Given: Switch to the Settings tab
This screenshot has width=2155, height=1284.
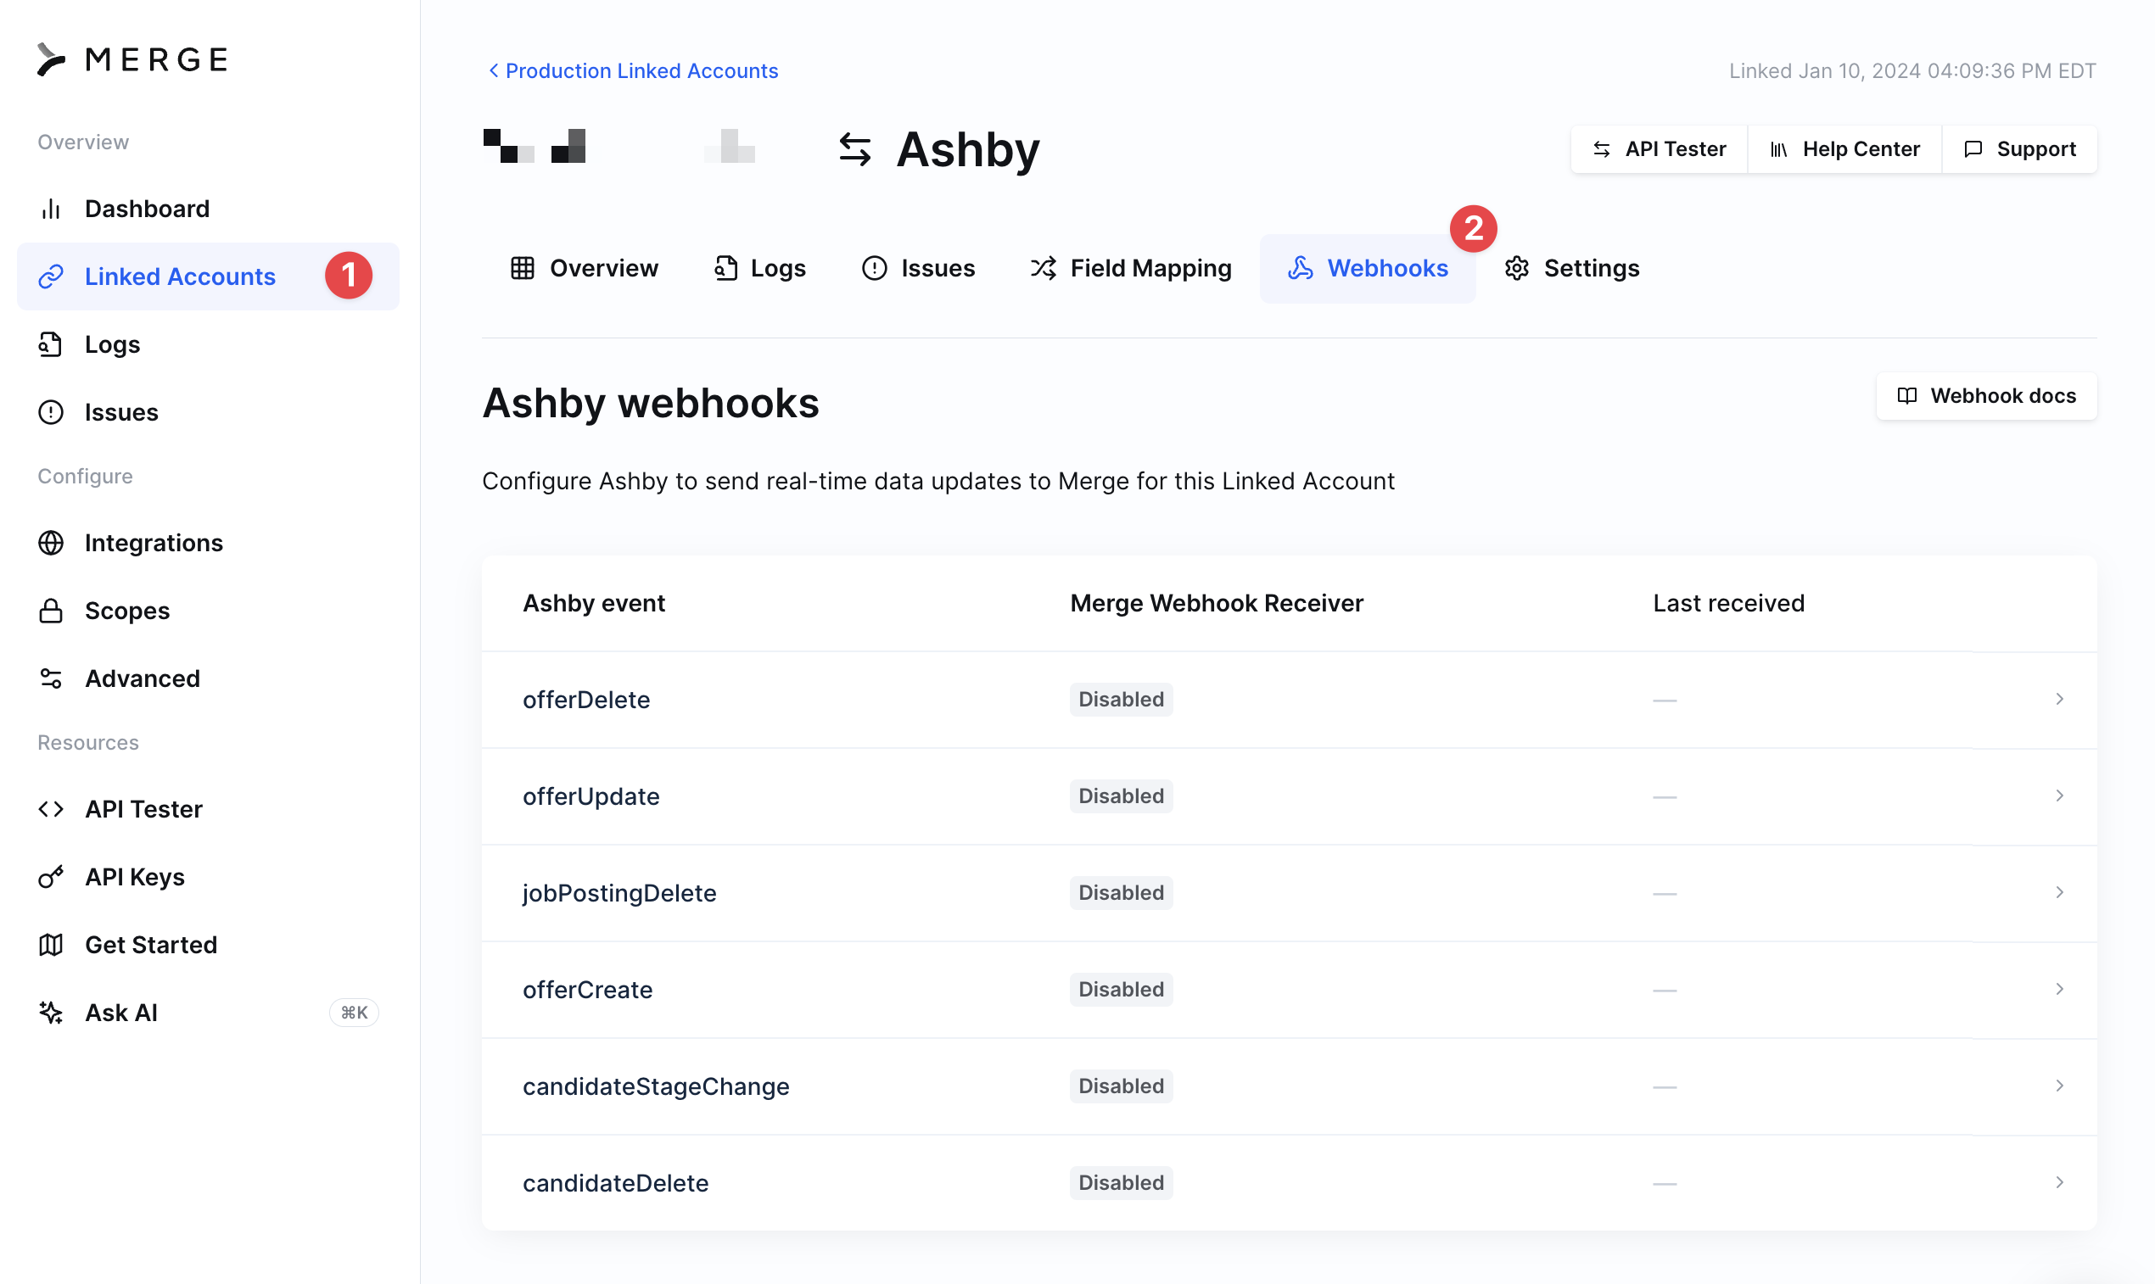Looking at the screenshot, I should click(1571, 268).
